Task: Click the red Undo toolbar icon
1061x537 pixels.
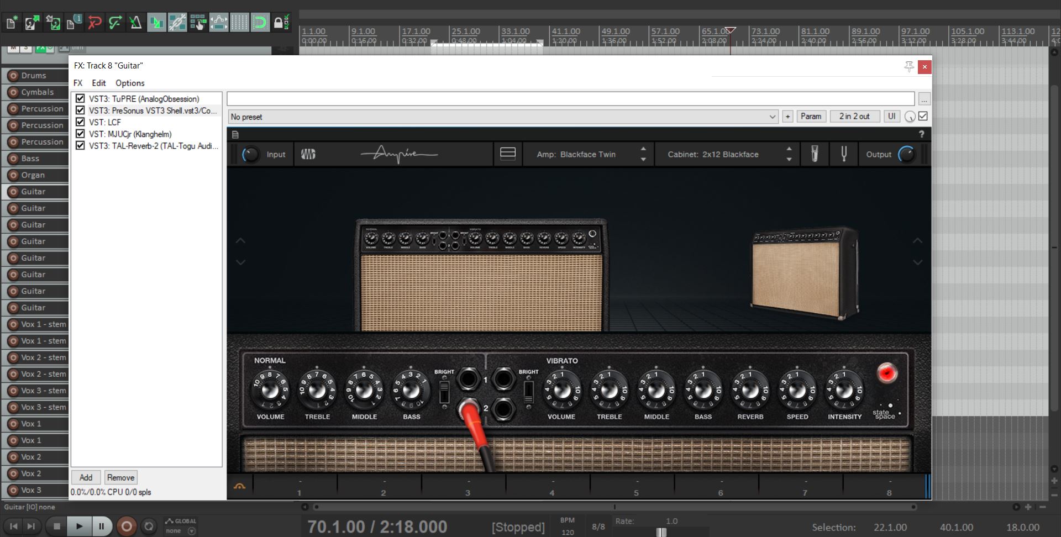Action: pyautogui.click(x=94, y=23)
